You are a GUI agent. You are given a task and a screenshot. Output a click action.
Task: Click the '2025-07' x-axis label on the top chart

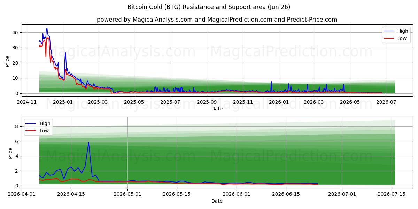[170, 102]
